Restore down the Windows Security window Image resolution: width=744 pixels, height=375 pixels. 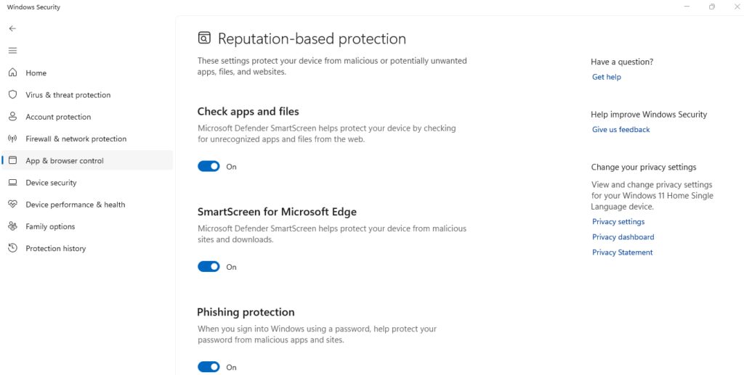[711, 7]
